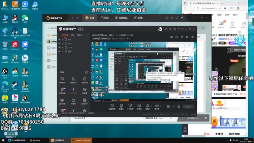Image resolution: width=254 pixels, height=143 pixels.
Task: Open the 房管助手 tool in the toolbox
Action: coord(73,80)
